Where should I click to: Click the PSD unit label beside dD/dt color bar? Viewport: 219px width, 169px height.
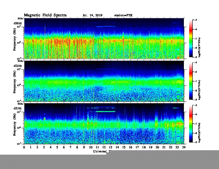point(199,90)
